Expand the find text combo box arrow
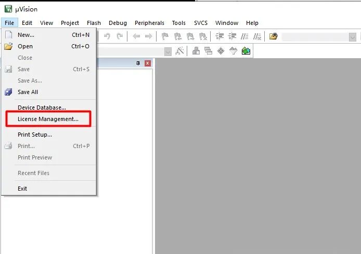The image size is (361, 254). point(353,37)
